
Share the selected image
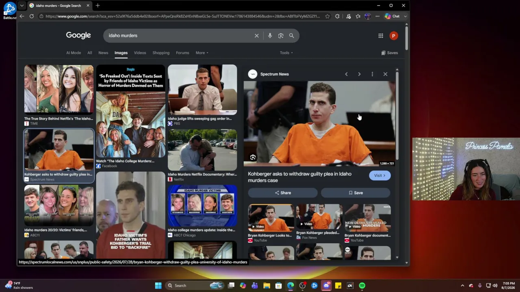[x=283, y=193]
